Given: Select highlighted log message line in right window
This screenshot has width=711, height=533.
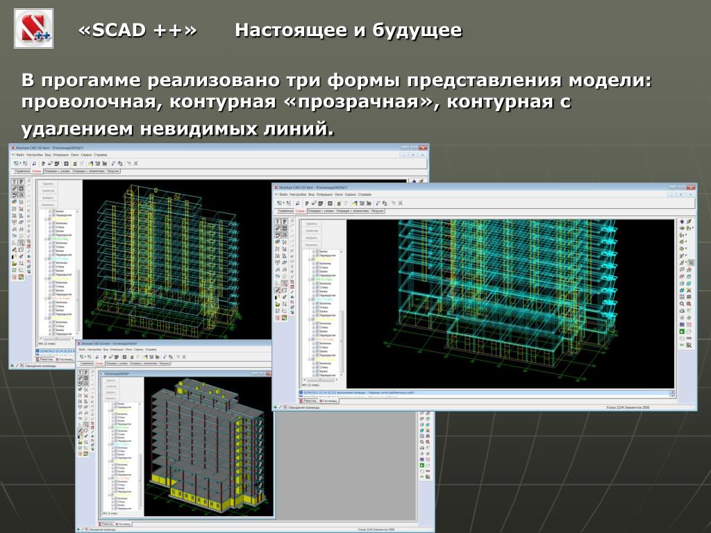Looking at the screenshot, I should click(x=485, y=393).
